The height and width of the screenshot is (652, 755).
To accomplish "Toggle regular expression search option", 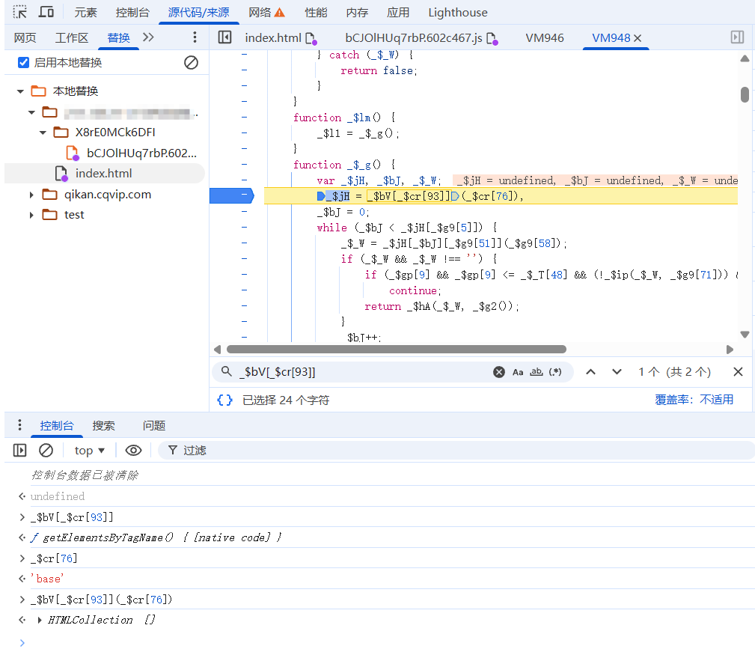I will [555, 372].
